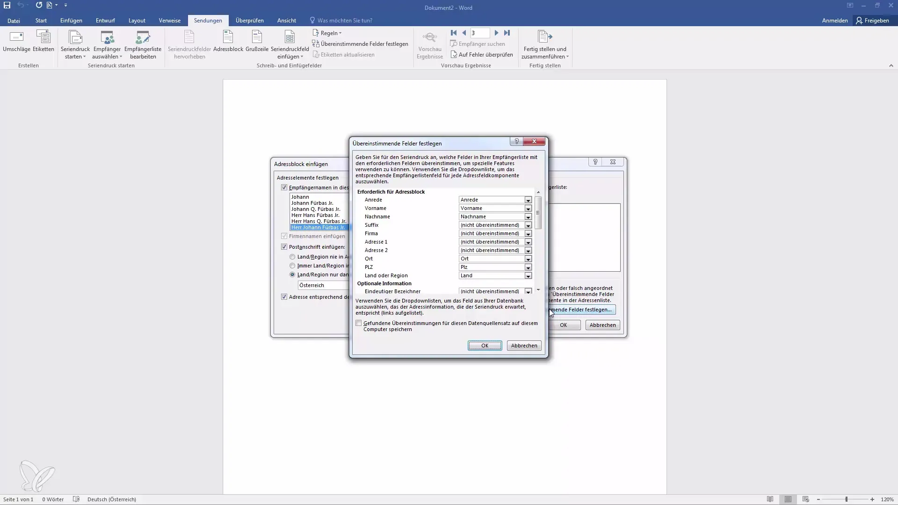Open Seriendruck starten menu
898x505 pixels.
point(75,45)
